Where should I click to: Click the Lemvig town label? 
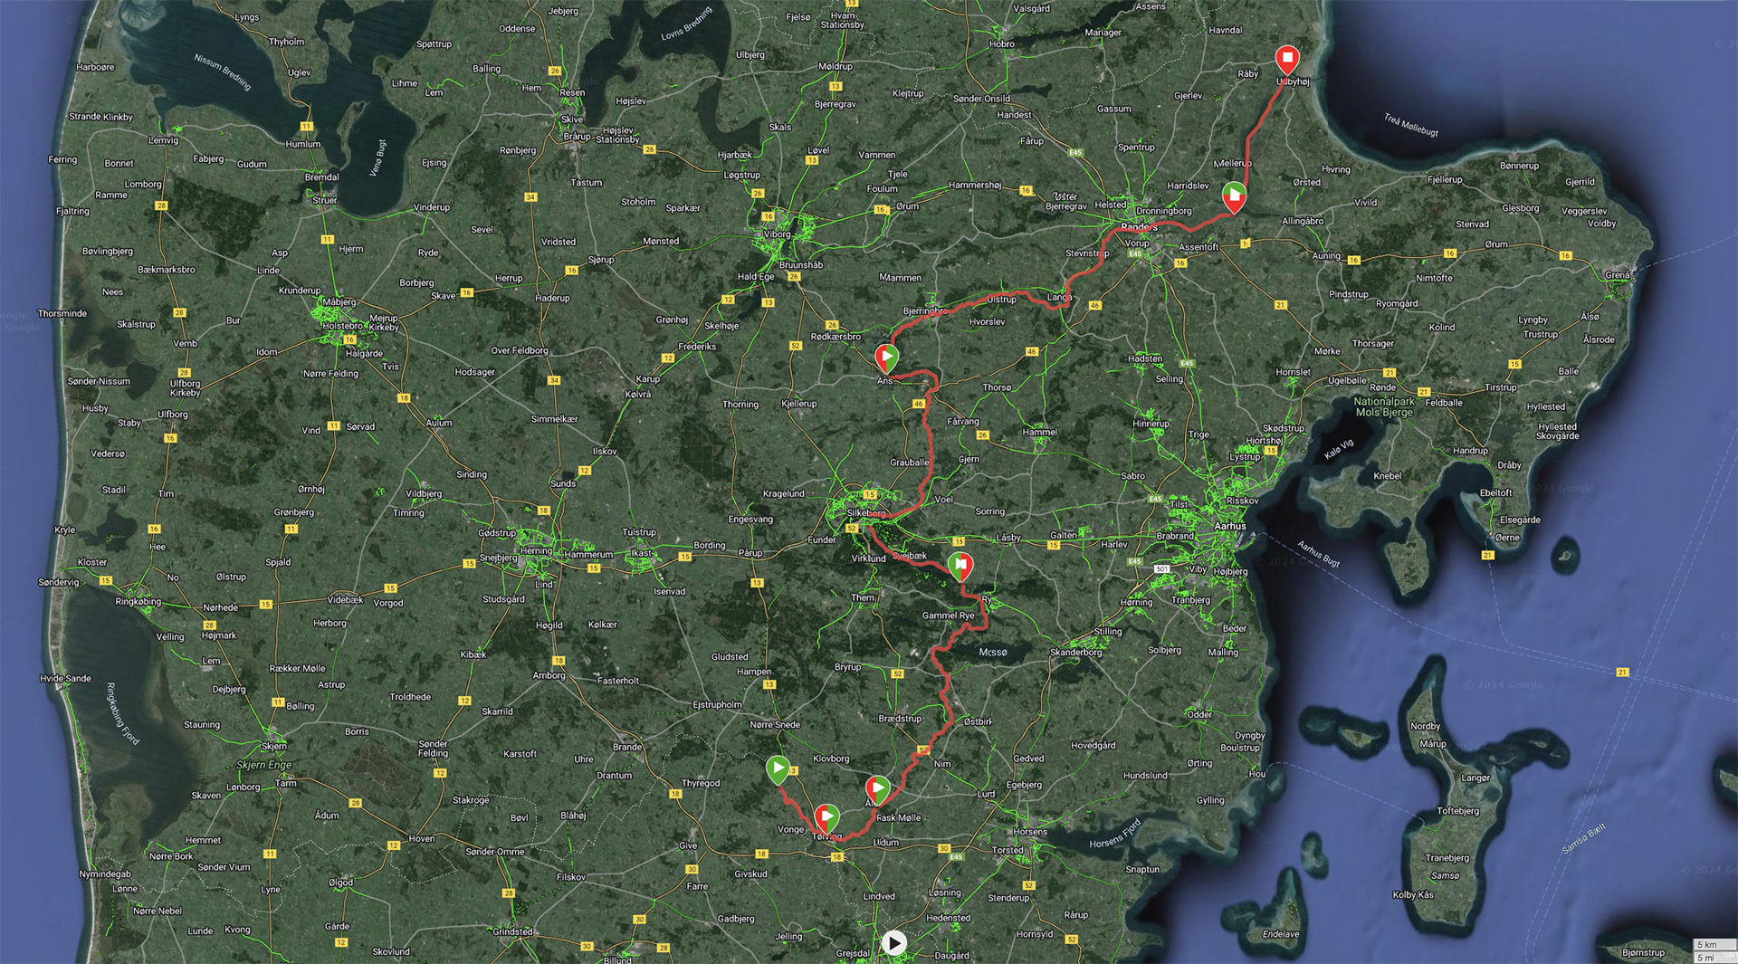164,140
